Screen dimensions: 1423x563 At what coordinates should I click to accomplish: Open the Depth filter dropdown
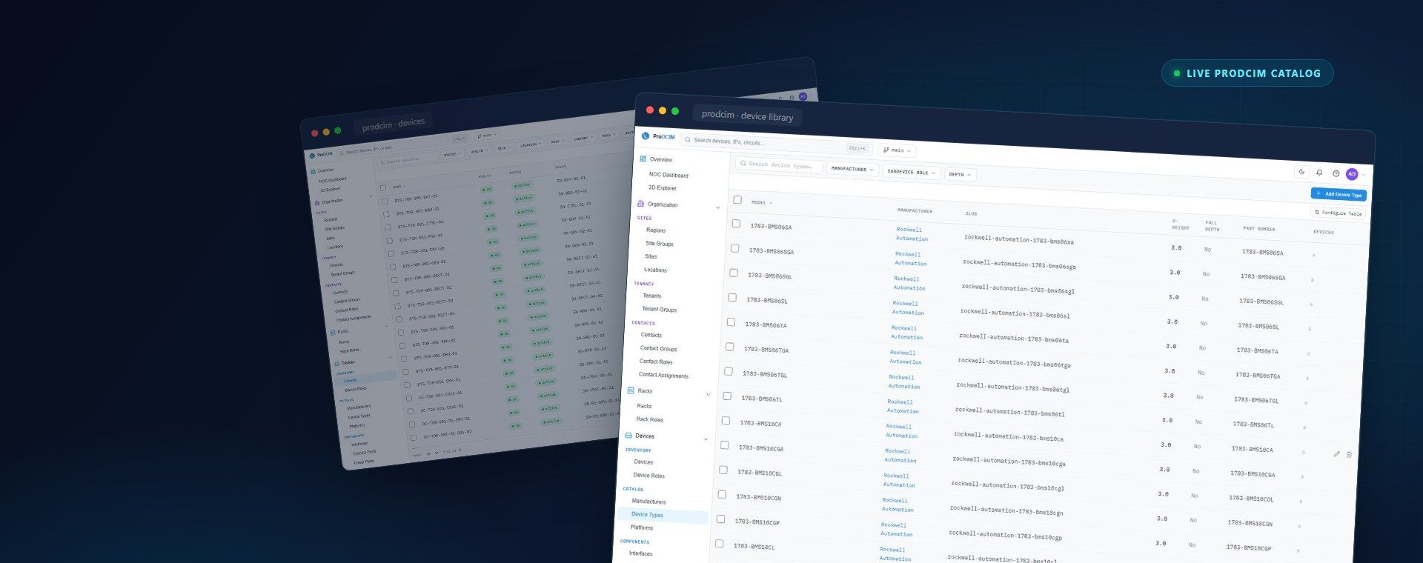coord(960,175)
